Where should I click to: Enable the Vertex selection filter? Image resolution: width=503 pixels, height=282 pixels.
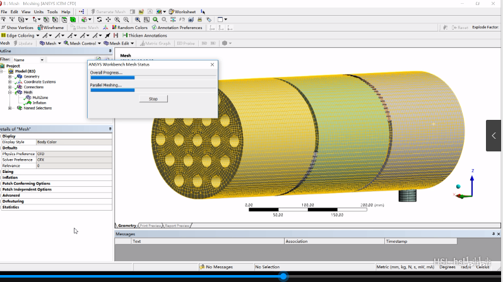point(46,20)
